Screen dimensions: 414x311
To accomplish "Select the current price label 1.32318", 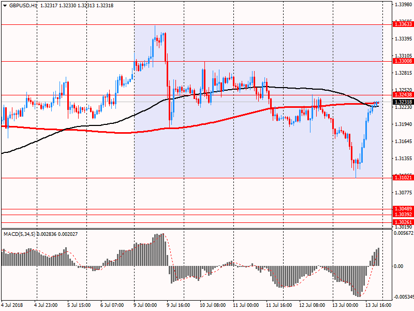I will (x=403, y=102).
